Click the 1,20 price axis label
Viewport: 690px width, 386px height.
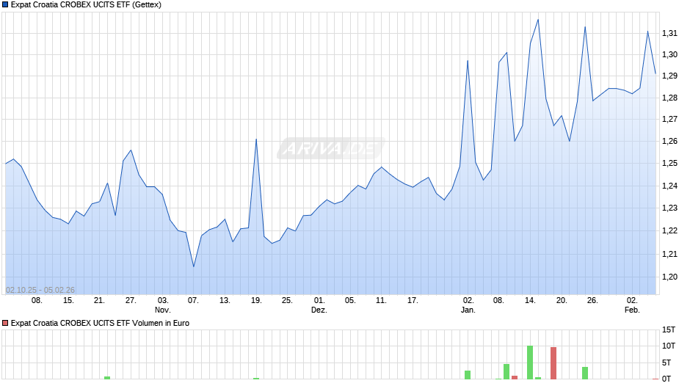point(669,277)
